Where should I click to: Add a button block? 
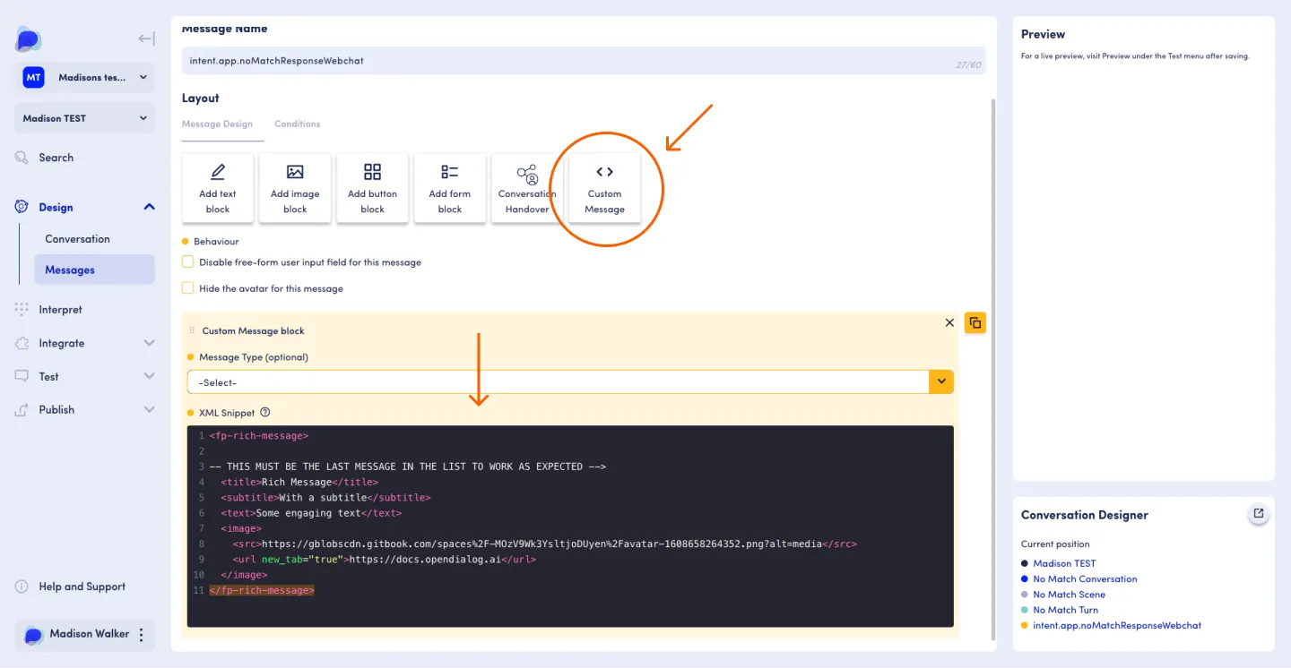[373, 187]
